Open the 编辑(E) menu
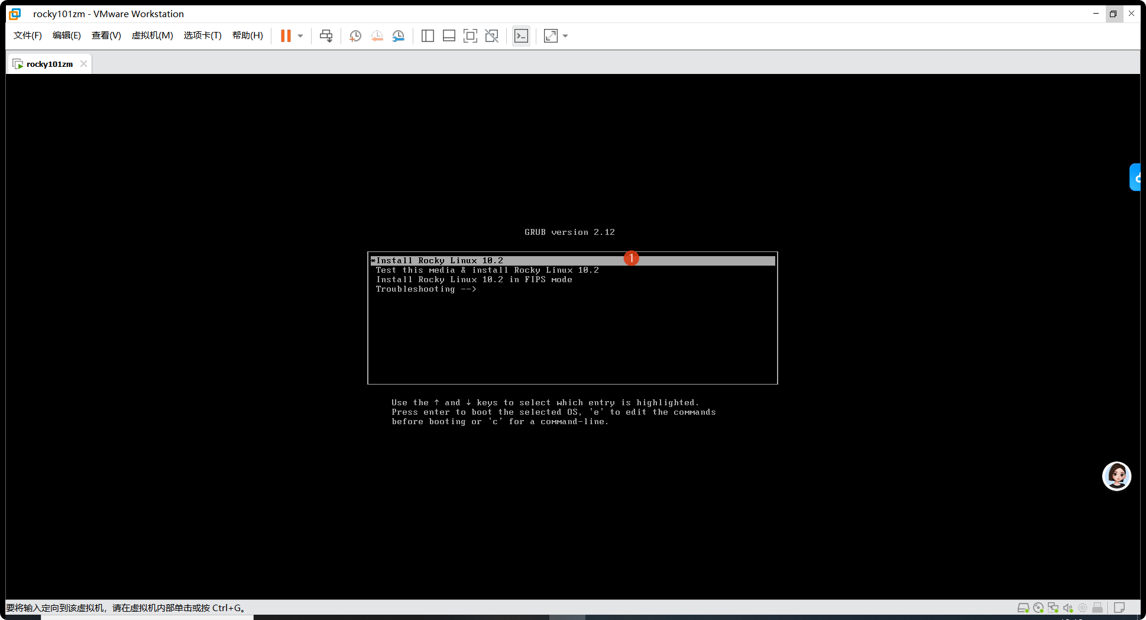 pos(67,35)
